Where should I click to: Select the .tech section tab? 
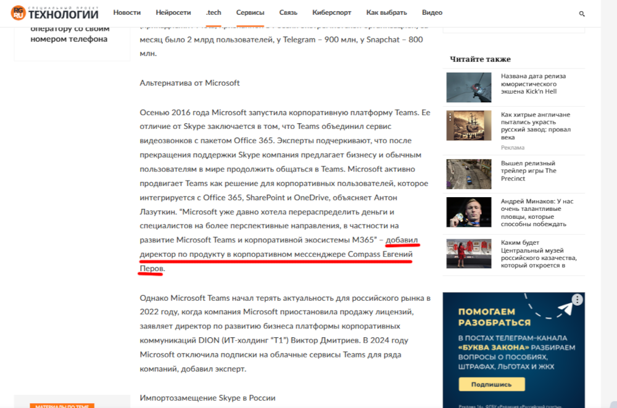tap(213, 12)
